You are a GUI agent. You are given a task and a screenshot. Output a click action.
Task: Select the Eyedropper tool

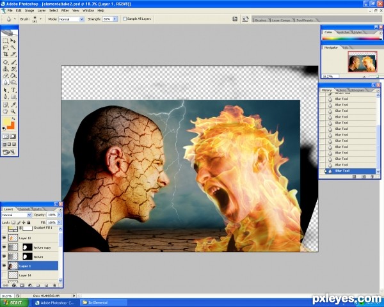click(x=13, y=105)
